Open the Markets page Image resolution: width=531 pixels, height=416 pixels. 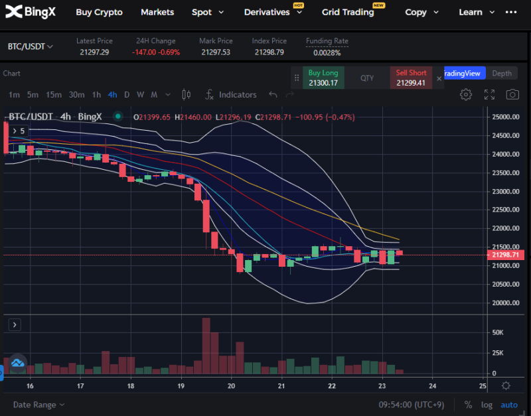(x=157, y=12)
